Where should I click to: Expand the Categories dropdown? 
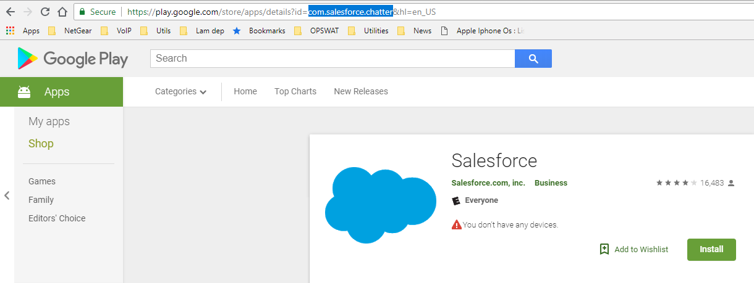click(180, 91)
